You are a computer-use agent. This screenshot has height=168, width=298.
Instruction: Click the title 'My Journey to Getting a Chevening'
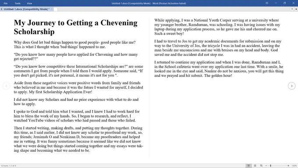[75, 23]
